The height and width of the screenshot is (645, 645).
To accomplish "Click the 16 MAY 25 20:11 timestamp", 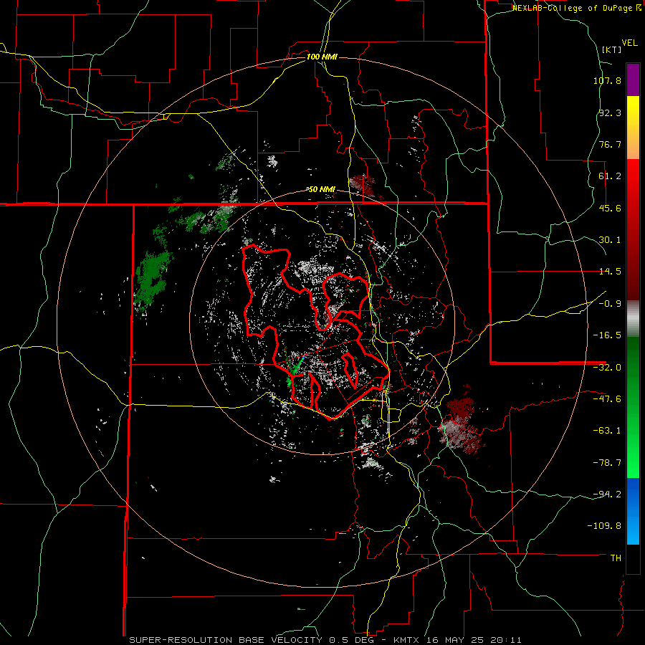I will (x=473, y=640).
